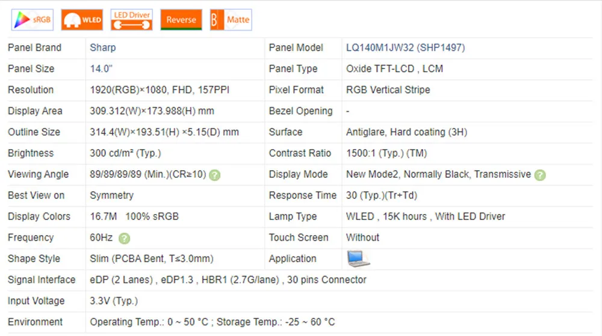602x336 pixels.
Task: Click the WLED backlight badge
Action: click(x=82, y=20)
